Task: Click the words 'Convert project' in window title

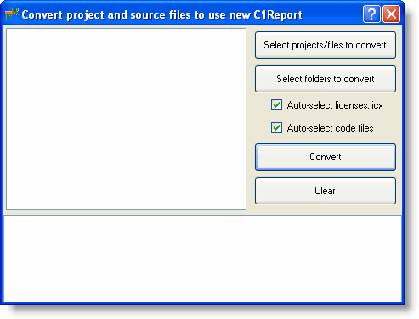Action: [x=63, y=15]
